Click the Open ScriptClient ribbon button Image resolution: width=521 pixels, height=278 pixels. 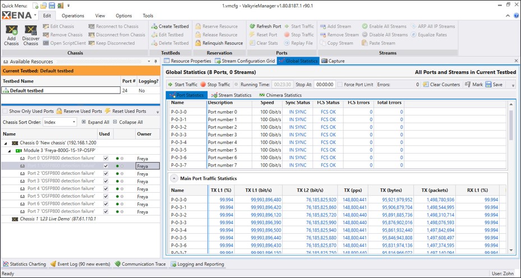coord(64,43)
